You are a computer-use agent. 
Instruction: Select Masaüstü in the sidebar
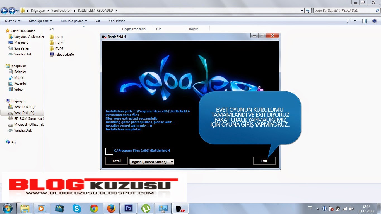(x=19, y=43)
